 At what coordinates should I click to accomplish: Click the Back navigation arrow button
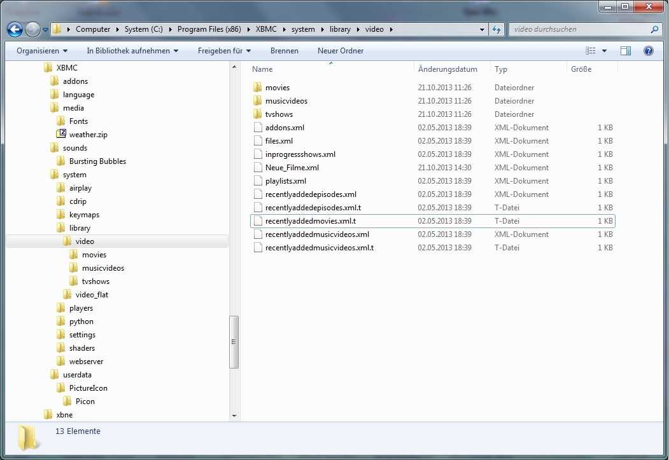tap(15, 29)
